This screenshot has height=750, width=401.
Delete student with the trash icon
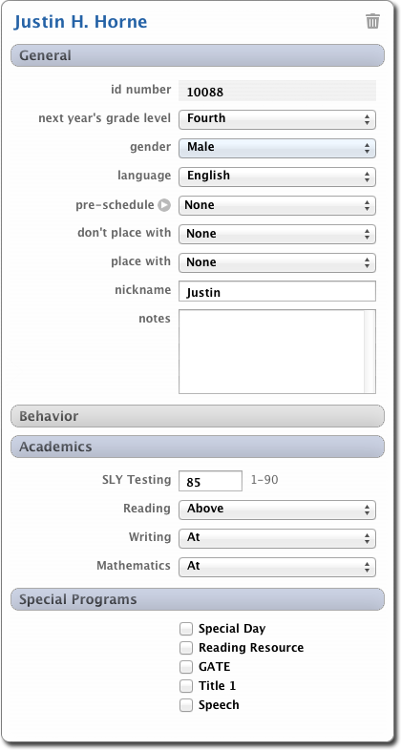click(372, 22)
